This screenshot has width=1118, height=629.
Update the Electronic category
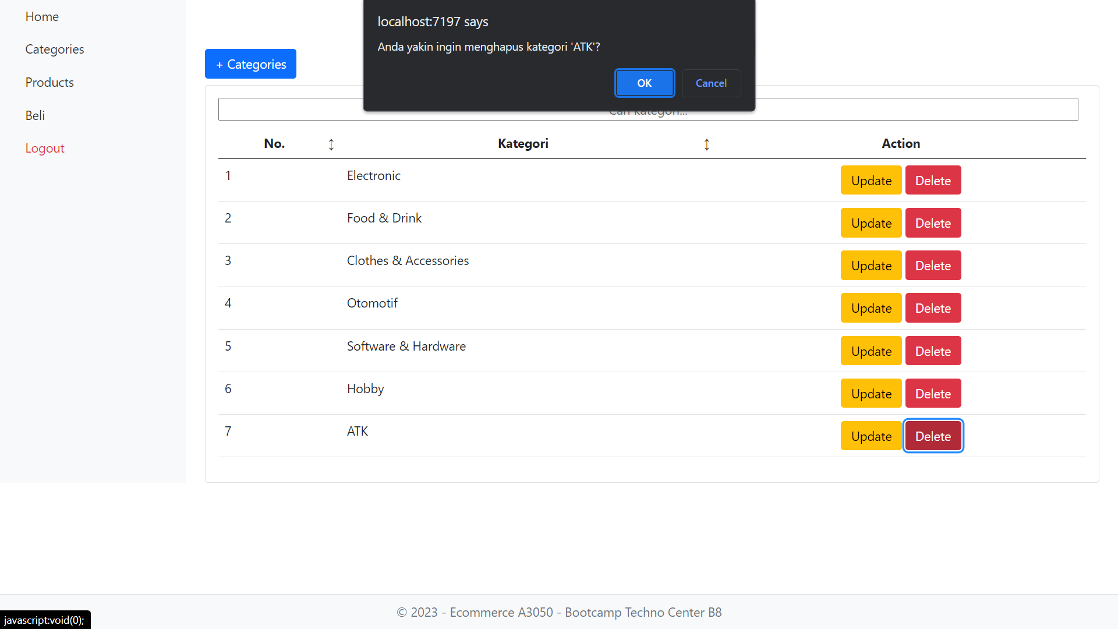pos(871,181)
